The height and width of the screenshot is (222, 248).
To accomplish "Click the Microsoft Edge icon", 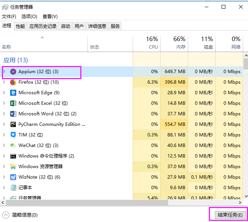I will [13, 93].
